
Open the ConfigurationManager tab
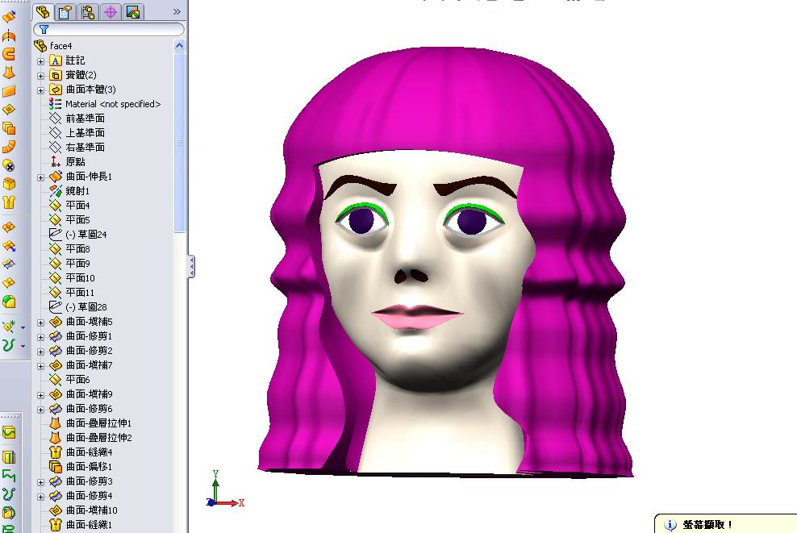tap(87, 12)
